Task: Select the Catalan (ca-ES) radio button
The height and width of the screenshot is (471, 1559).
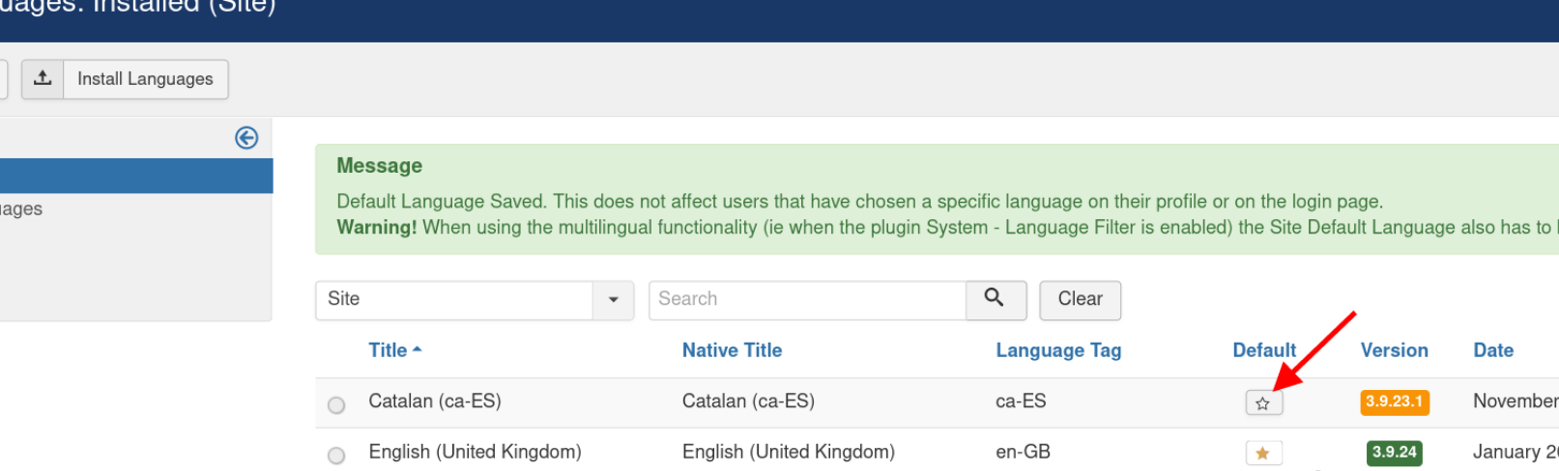Action: coord(336,405)
